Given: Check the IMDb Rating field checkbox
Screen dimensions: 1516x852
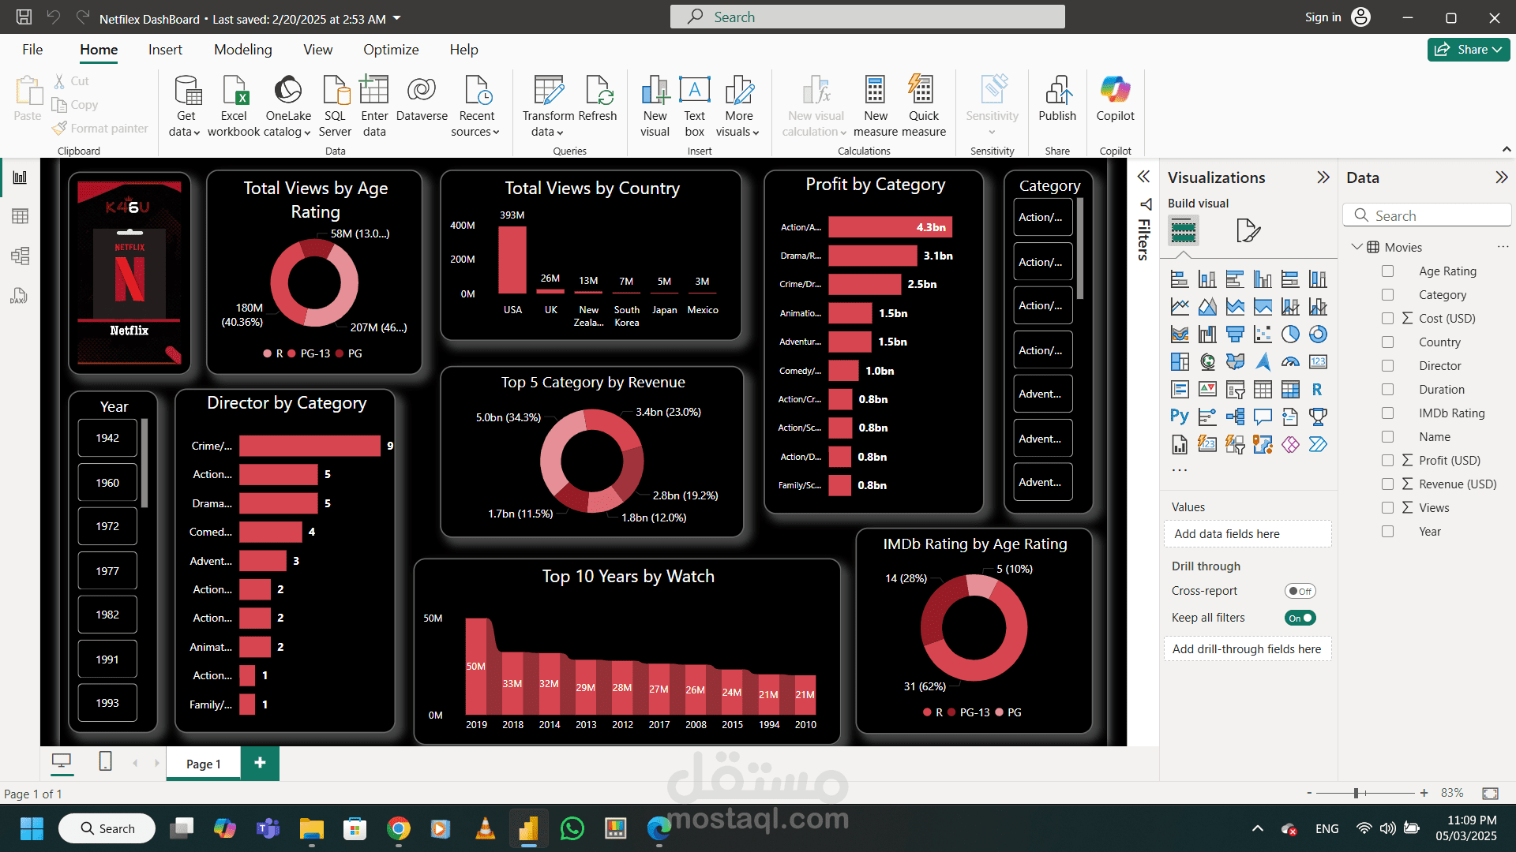Looking at the screenshot, I should pos(1387,413).
